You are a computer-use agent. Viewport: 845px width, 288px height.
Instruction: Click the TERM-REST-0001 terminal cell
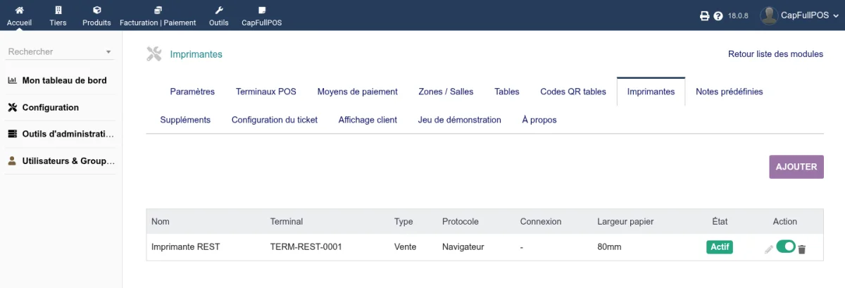[306, 247]
